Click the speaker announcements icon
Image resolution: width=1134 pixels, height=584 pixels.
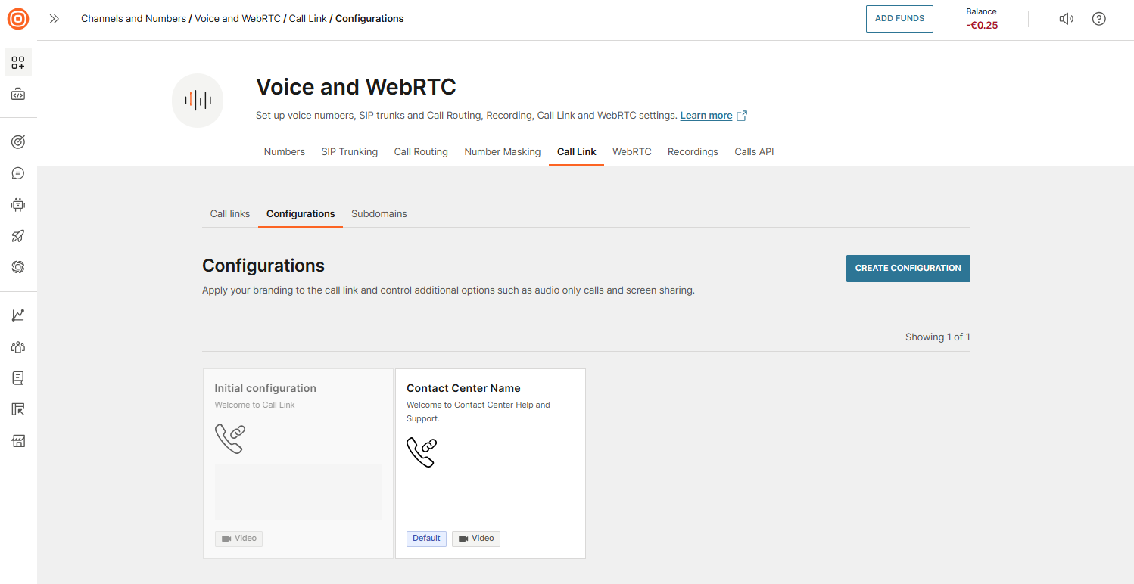[1066, 19]
